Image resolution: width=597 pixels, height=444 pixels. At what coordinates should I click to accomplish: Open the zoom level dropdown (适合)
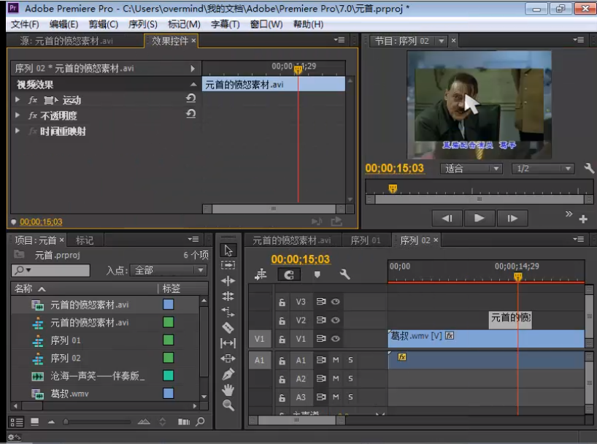point(471,169)
